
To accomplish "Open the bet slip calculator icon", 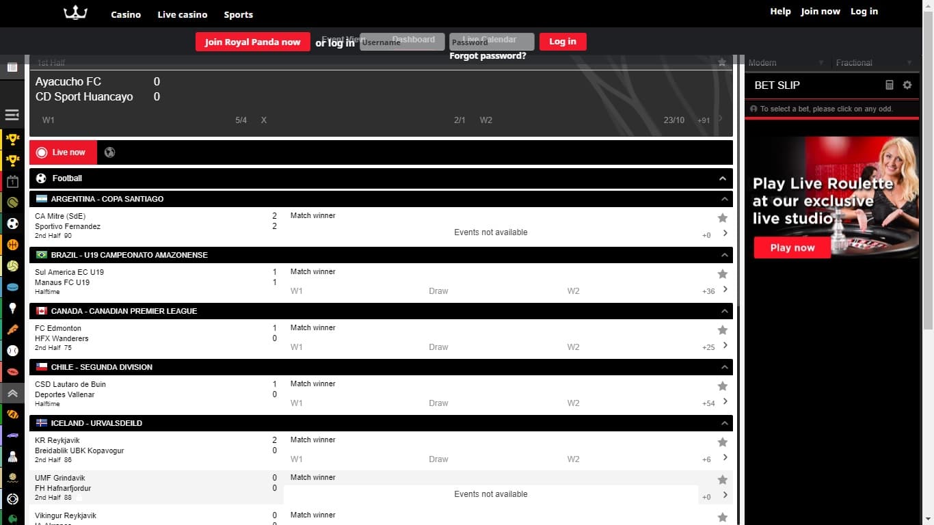I will 890,85.
